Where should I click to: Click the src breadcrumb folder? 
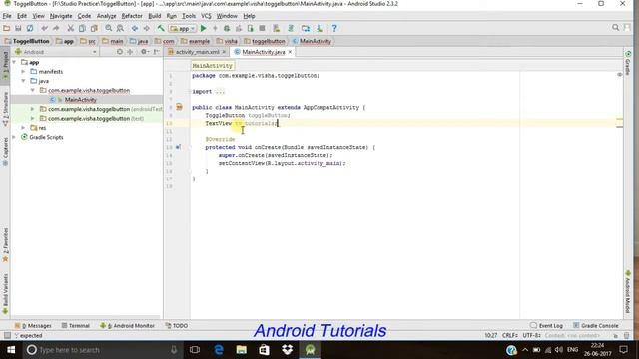coord(88,41)
